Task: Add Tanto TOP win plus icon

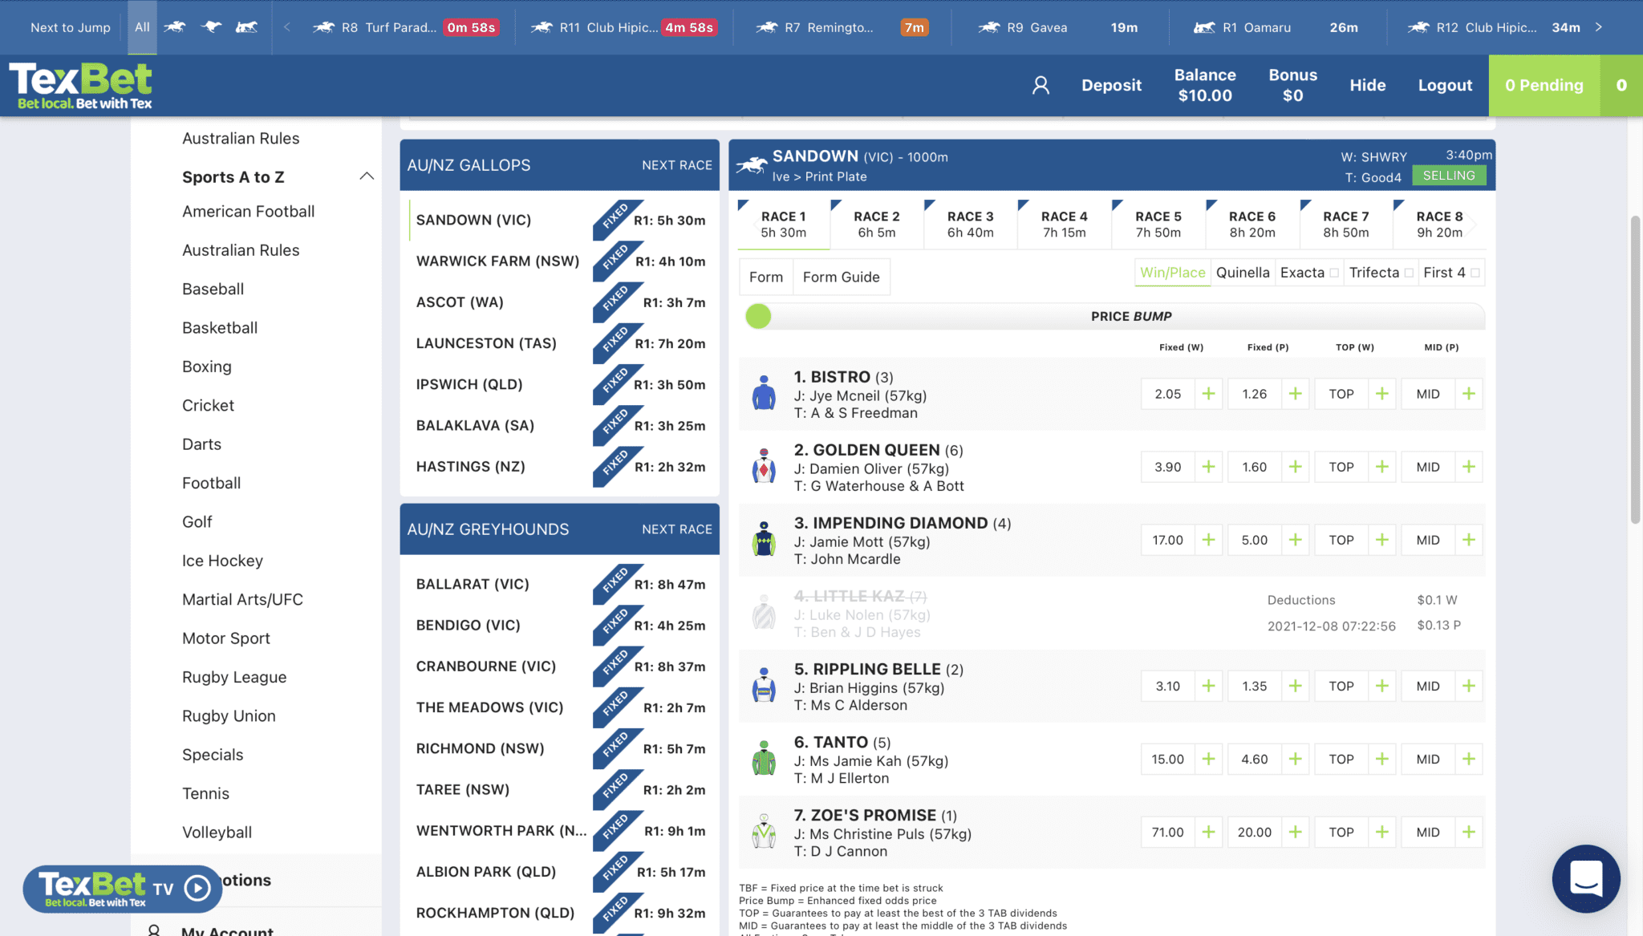Action: click(x=1381, y=759)
